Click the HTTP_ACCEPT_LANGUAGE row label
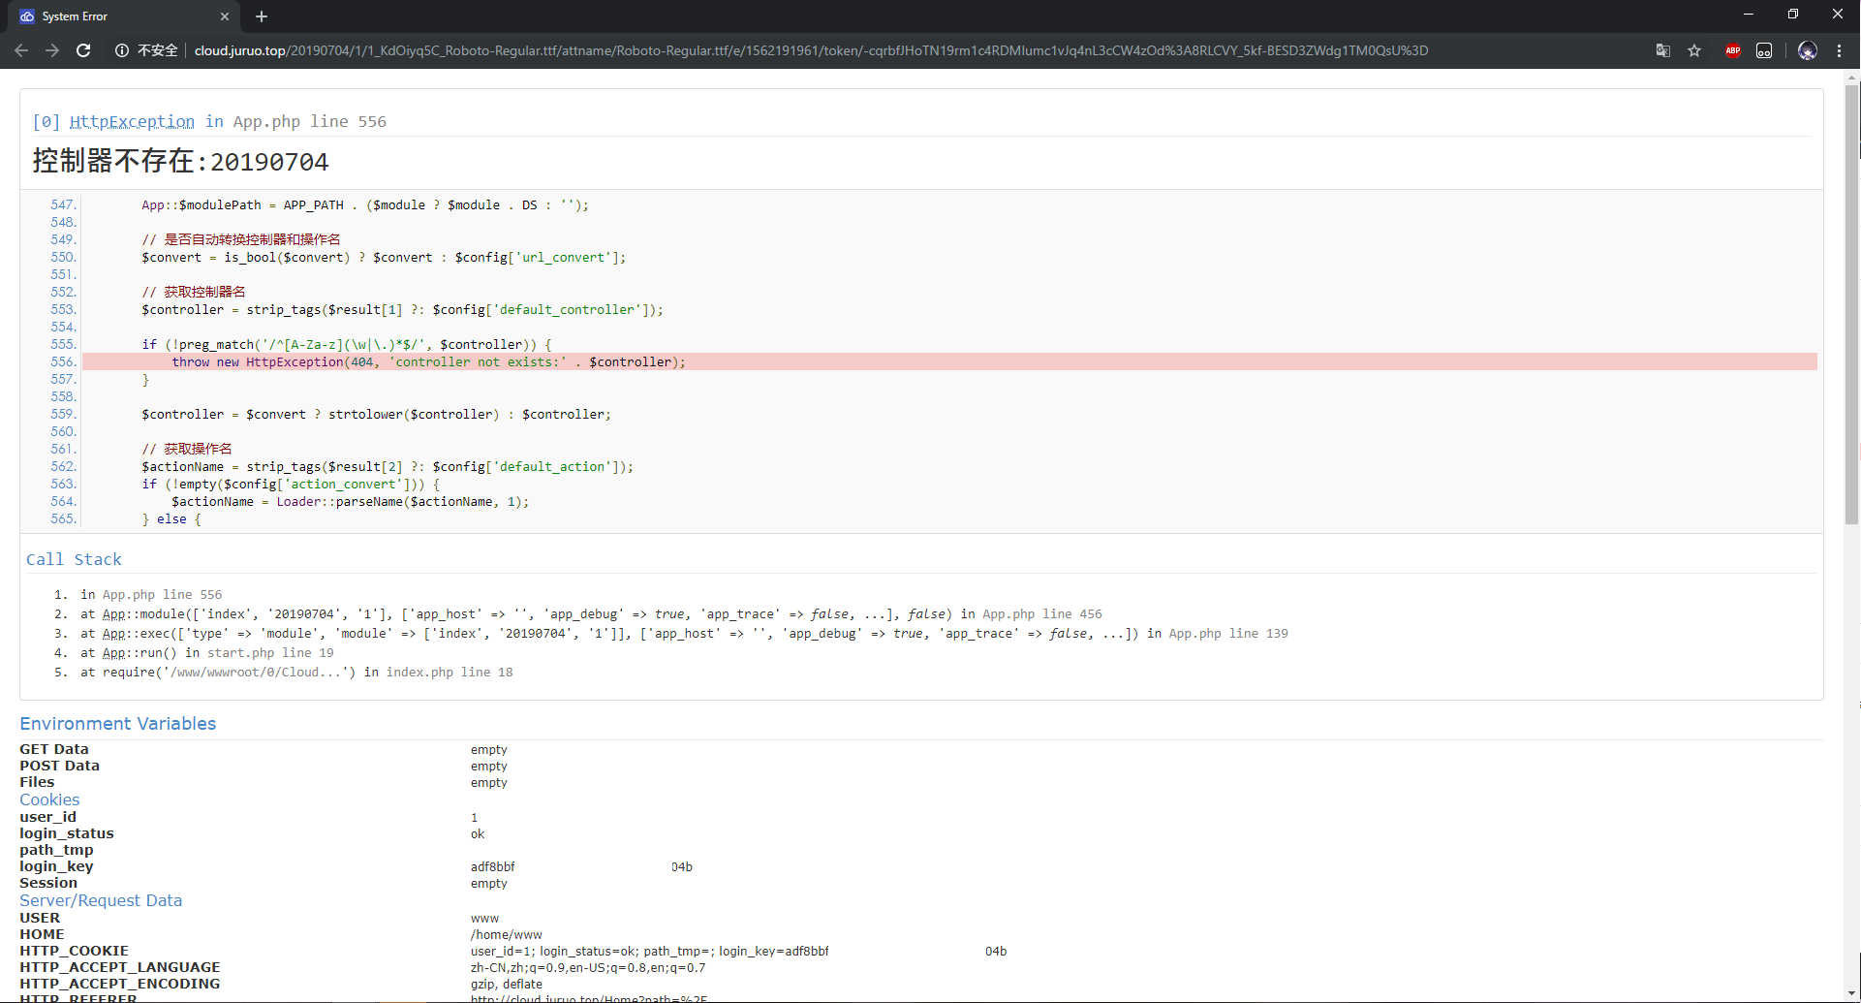The width and height of the screenshot is (1861, 1003). click(120, 967)
